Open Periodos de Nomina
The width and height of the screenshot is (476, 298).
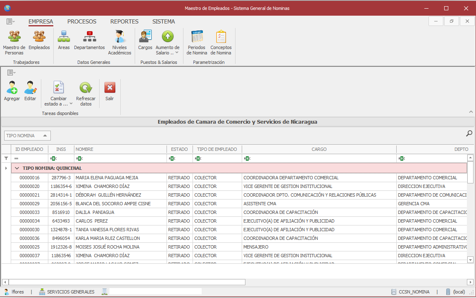coord(197,42)
